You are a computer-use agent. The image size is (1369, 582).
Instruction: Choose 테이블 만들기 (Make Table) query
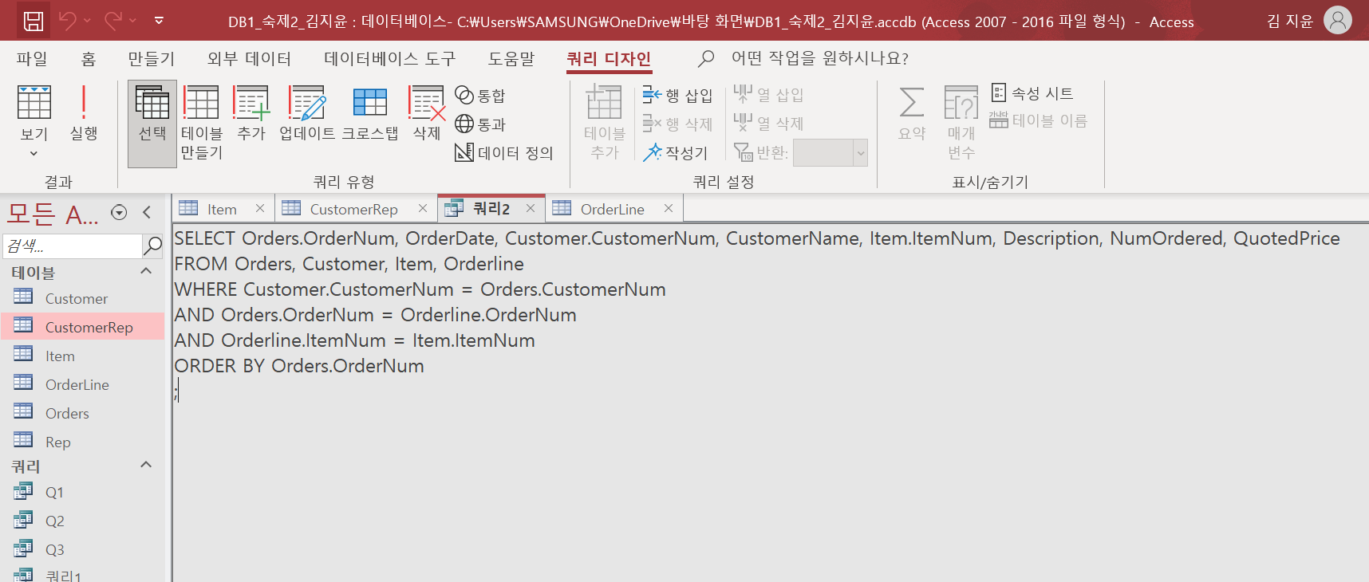202,124
